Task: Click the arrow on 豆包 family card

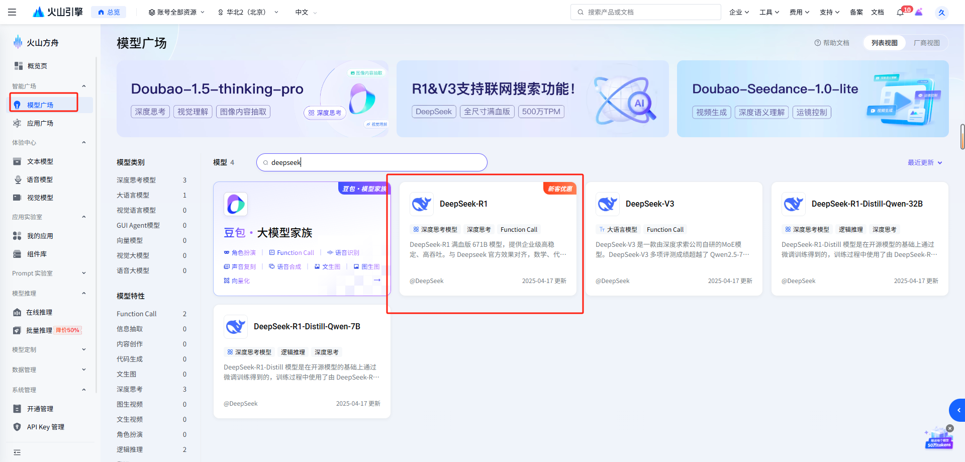Action: pos(377,280)
